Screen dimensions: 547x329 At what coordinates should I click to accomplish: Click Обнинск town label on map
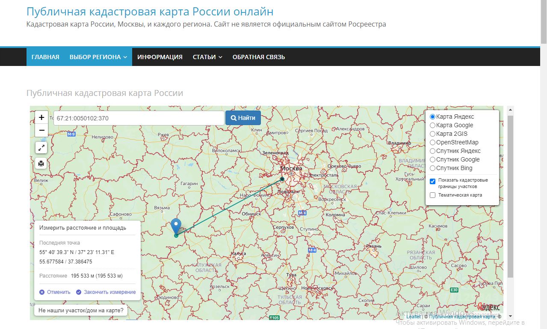251,213
